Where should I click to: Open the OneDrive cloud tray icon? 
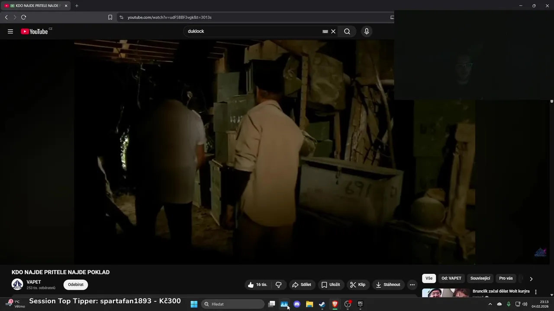pyautogui.click(x=499, y=304)
